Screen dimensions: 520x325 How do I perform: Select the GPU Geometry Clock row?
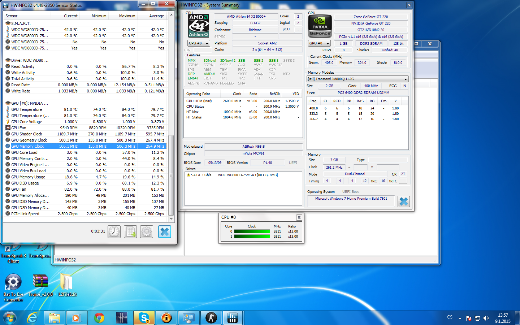pos(85,140)
